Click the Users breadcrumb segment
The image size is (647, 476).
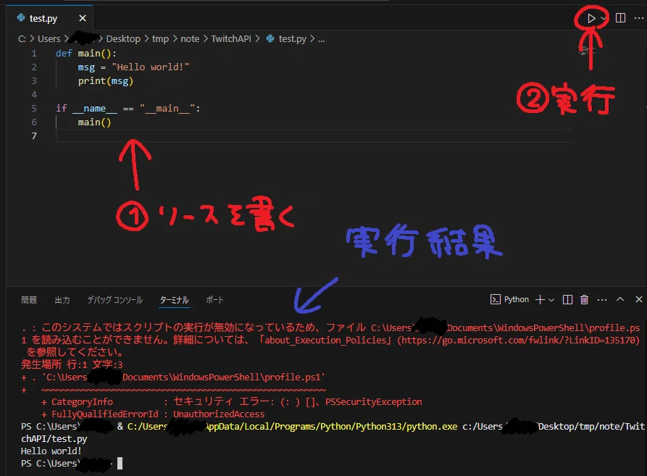[x=49, y=39]
